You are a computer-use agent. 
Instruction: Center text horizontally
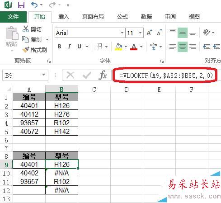pos(183,47)
